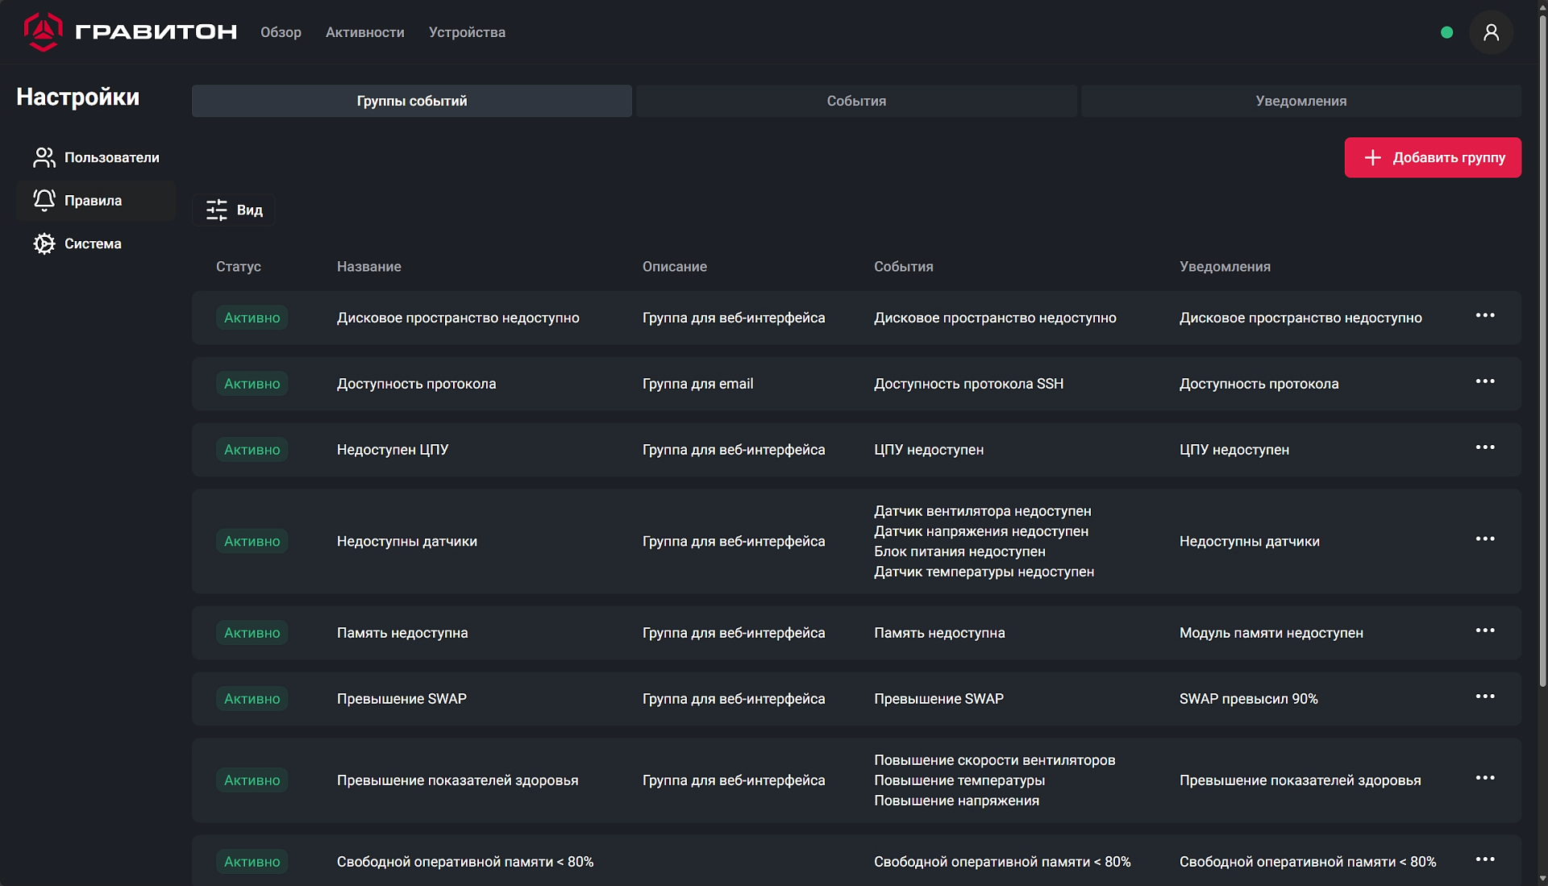
Task: Select the Группы событий tab
Action: click(x=412, y=101)
